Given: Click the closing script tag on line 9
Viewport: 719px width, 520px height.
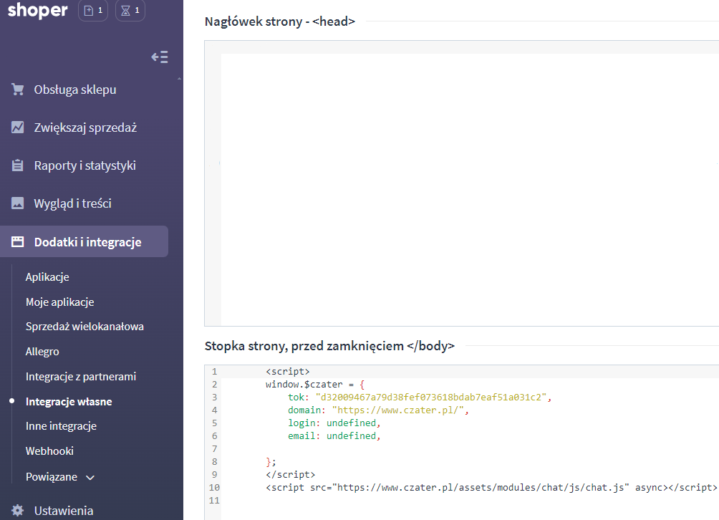Looking at the screenshot, I should coord(290,475).
